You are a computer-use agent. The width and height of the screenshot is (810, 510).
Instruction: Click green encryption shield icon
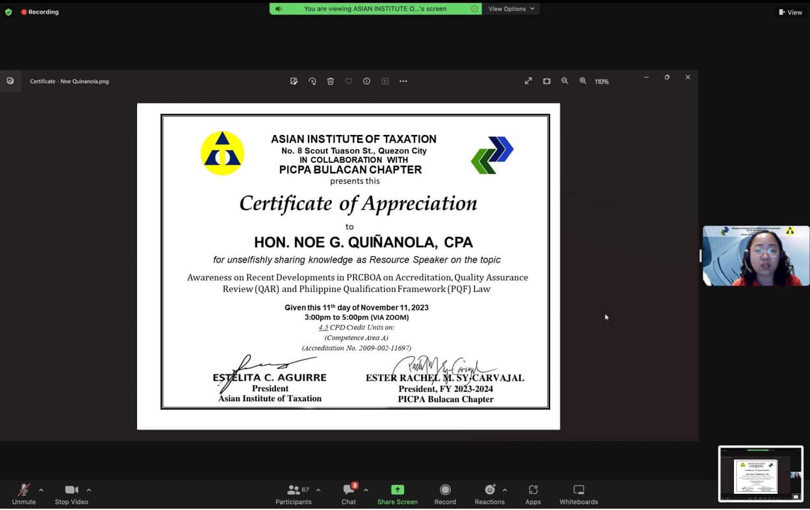[x=8, y=12]
